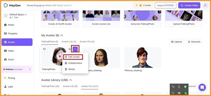Click the gift icon beside credits
The image size is (211, 96).
pyautogui.click(x=141, y=5)
